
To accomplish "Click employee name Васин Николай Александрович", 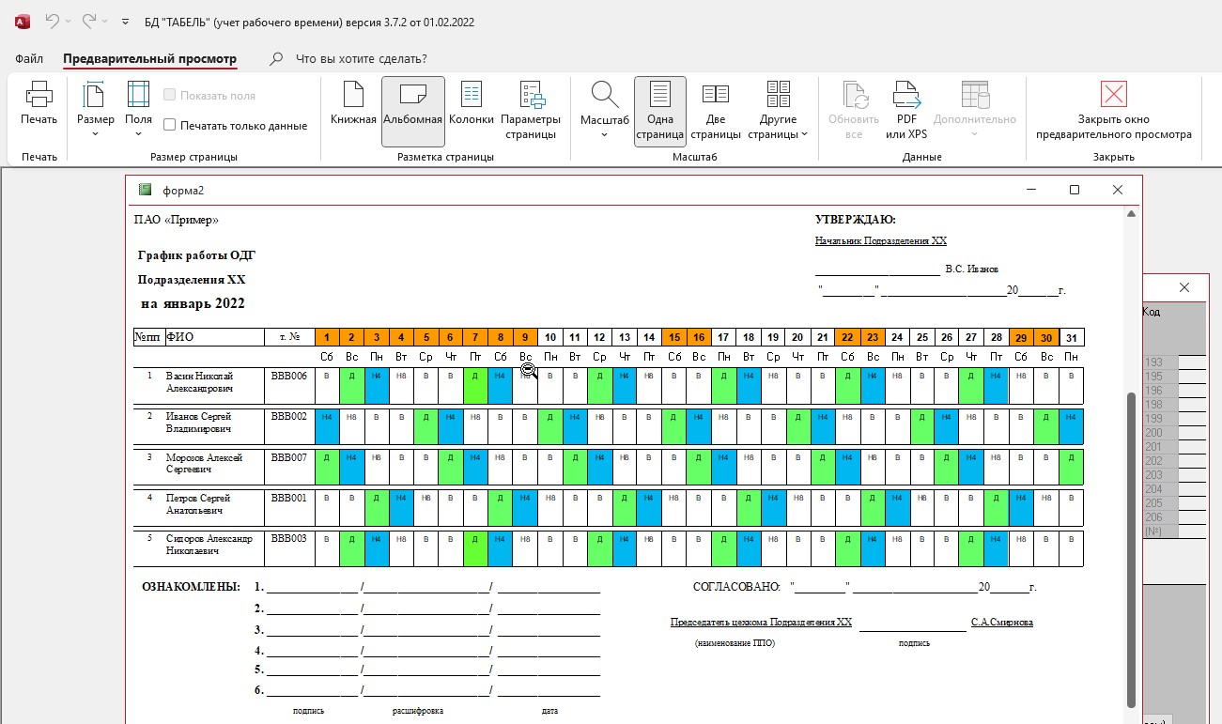I will (200, 381).
